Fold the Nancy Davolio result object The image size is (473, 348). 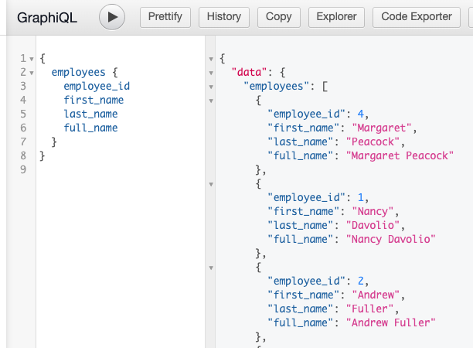point(211,184)
